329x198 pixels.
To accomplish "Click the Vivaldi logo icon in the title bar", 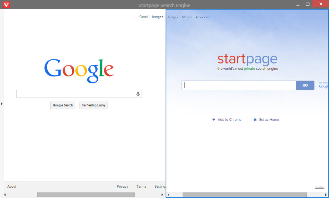I will click(6, 4).
